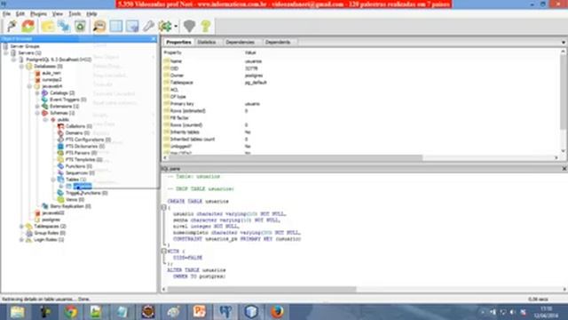Close the SQL pane
568x320 pixels.
(x=564, y=169)
